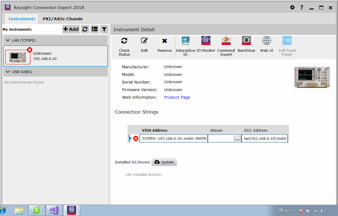The width and height of the screenshot is (338, 216).
Task: Click the filter icon in My Instruments toolbar
Action: pyautogui.click(x=104, y=29)
